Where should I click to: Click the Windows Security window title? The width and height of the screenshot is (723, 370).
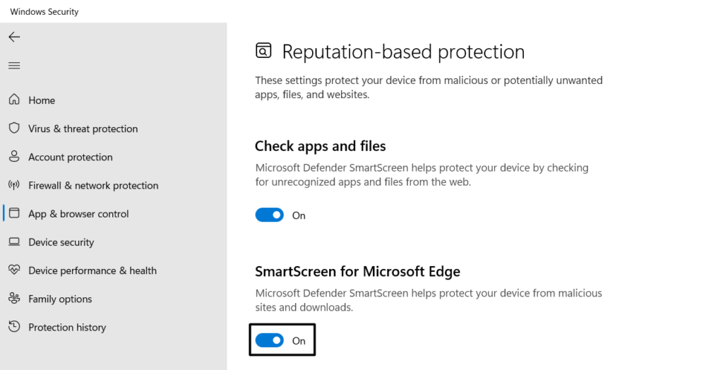[44, 11]
